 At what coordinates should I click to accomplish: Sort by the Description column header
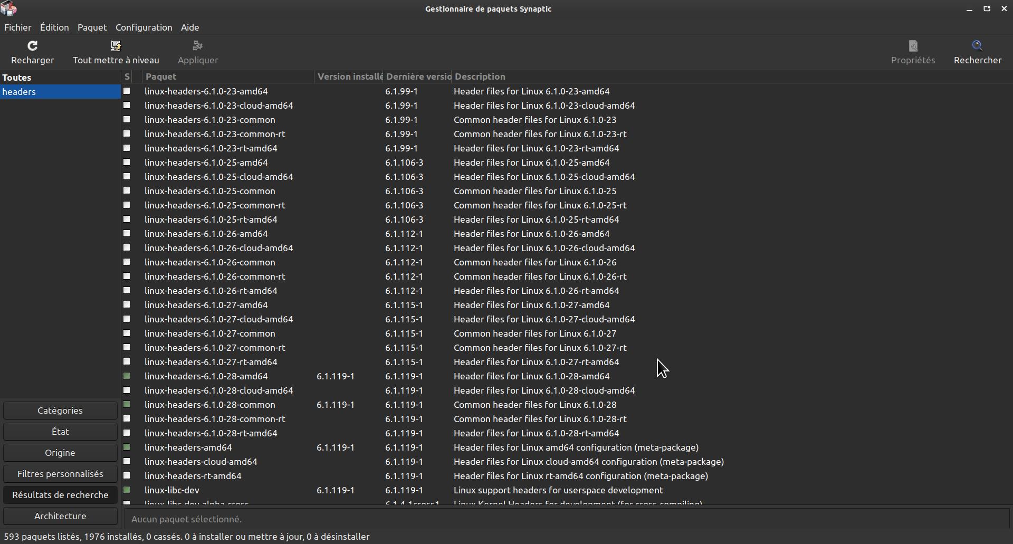(x=732, y=77)
